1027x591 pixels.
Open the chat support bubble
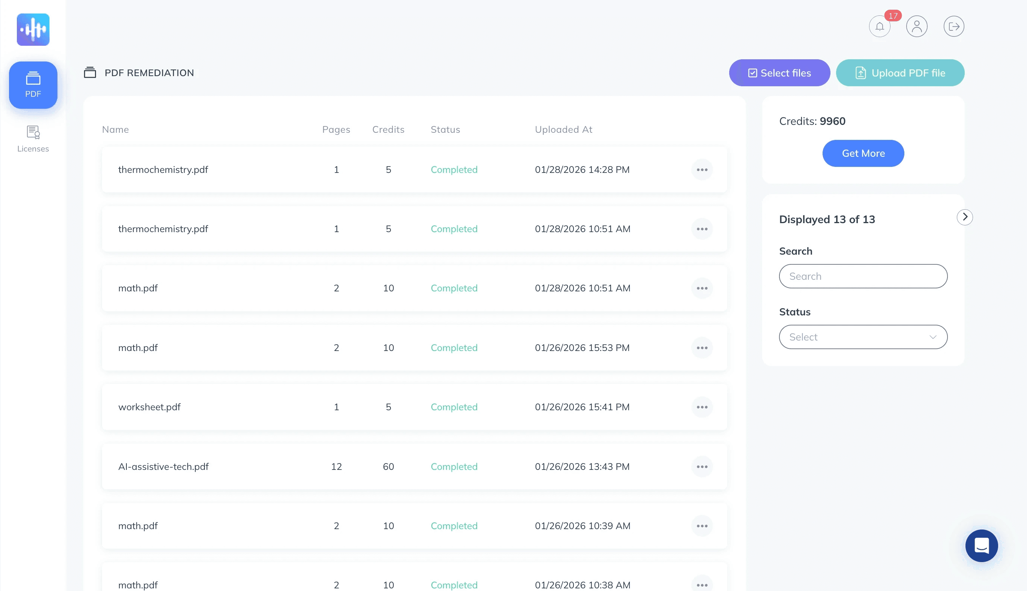click(982, 546)
